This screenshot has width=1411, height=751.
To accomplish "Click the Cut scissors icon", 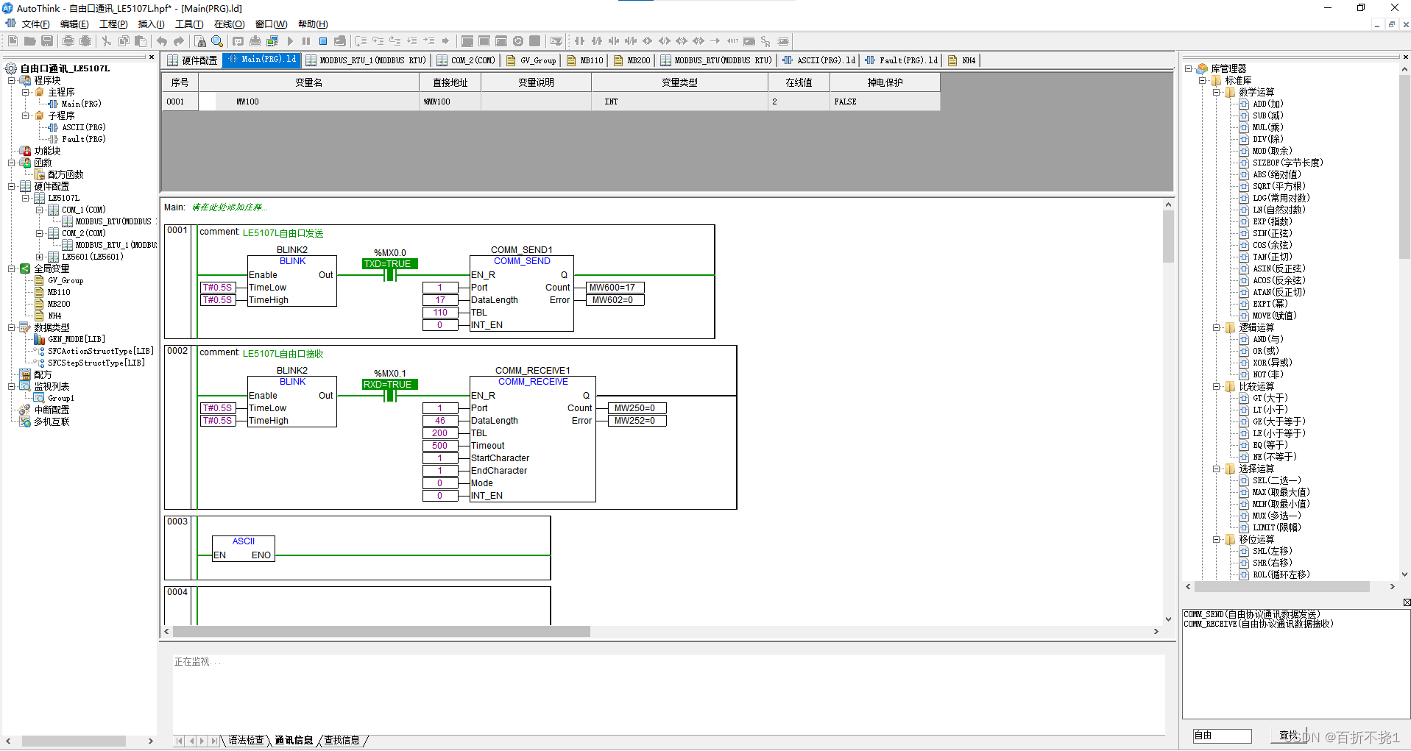I will 107,41.
